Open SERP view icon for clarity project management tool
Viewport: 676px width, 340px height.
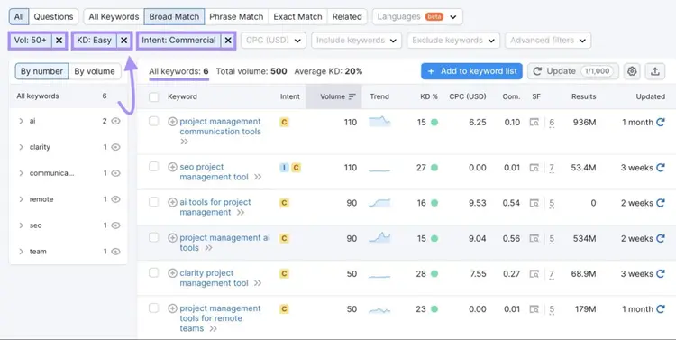coord(534,273)
